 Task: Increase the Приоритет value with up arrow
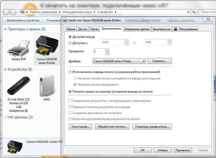coord(107,50)
